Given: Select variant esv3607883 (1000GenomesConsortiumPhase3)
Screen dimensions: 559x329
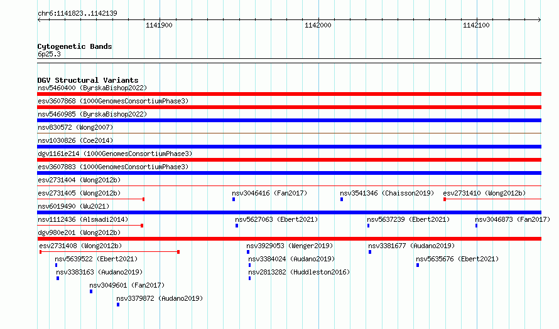Looking at the screenshot, I should pos(113,167).
